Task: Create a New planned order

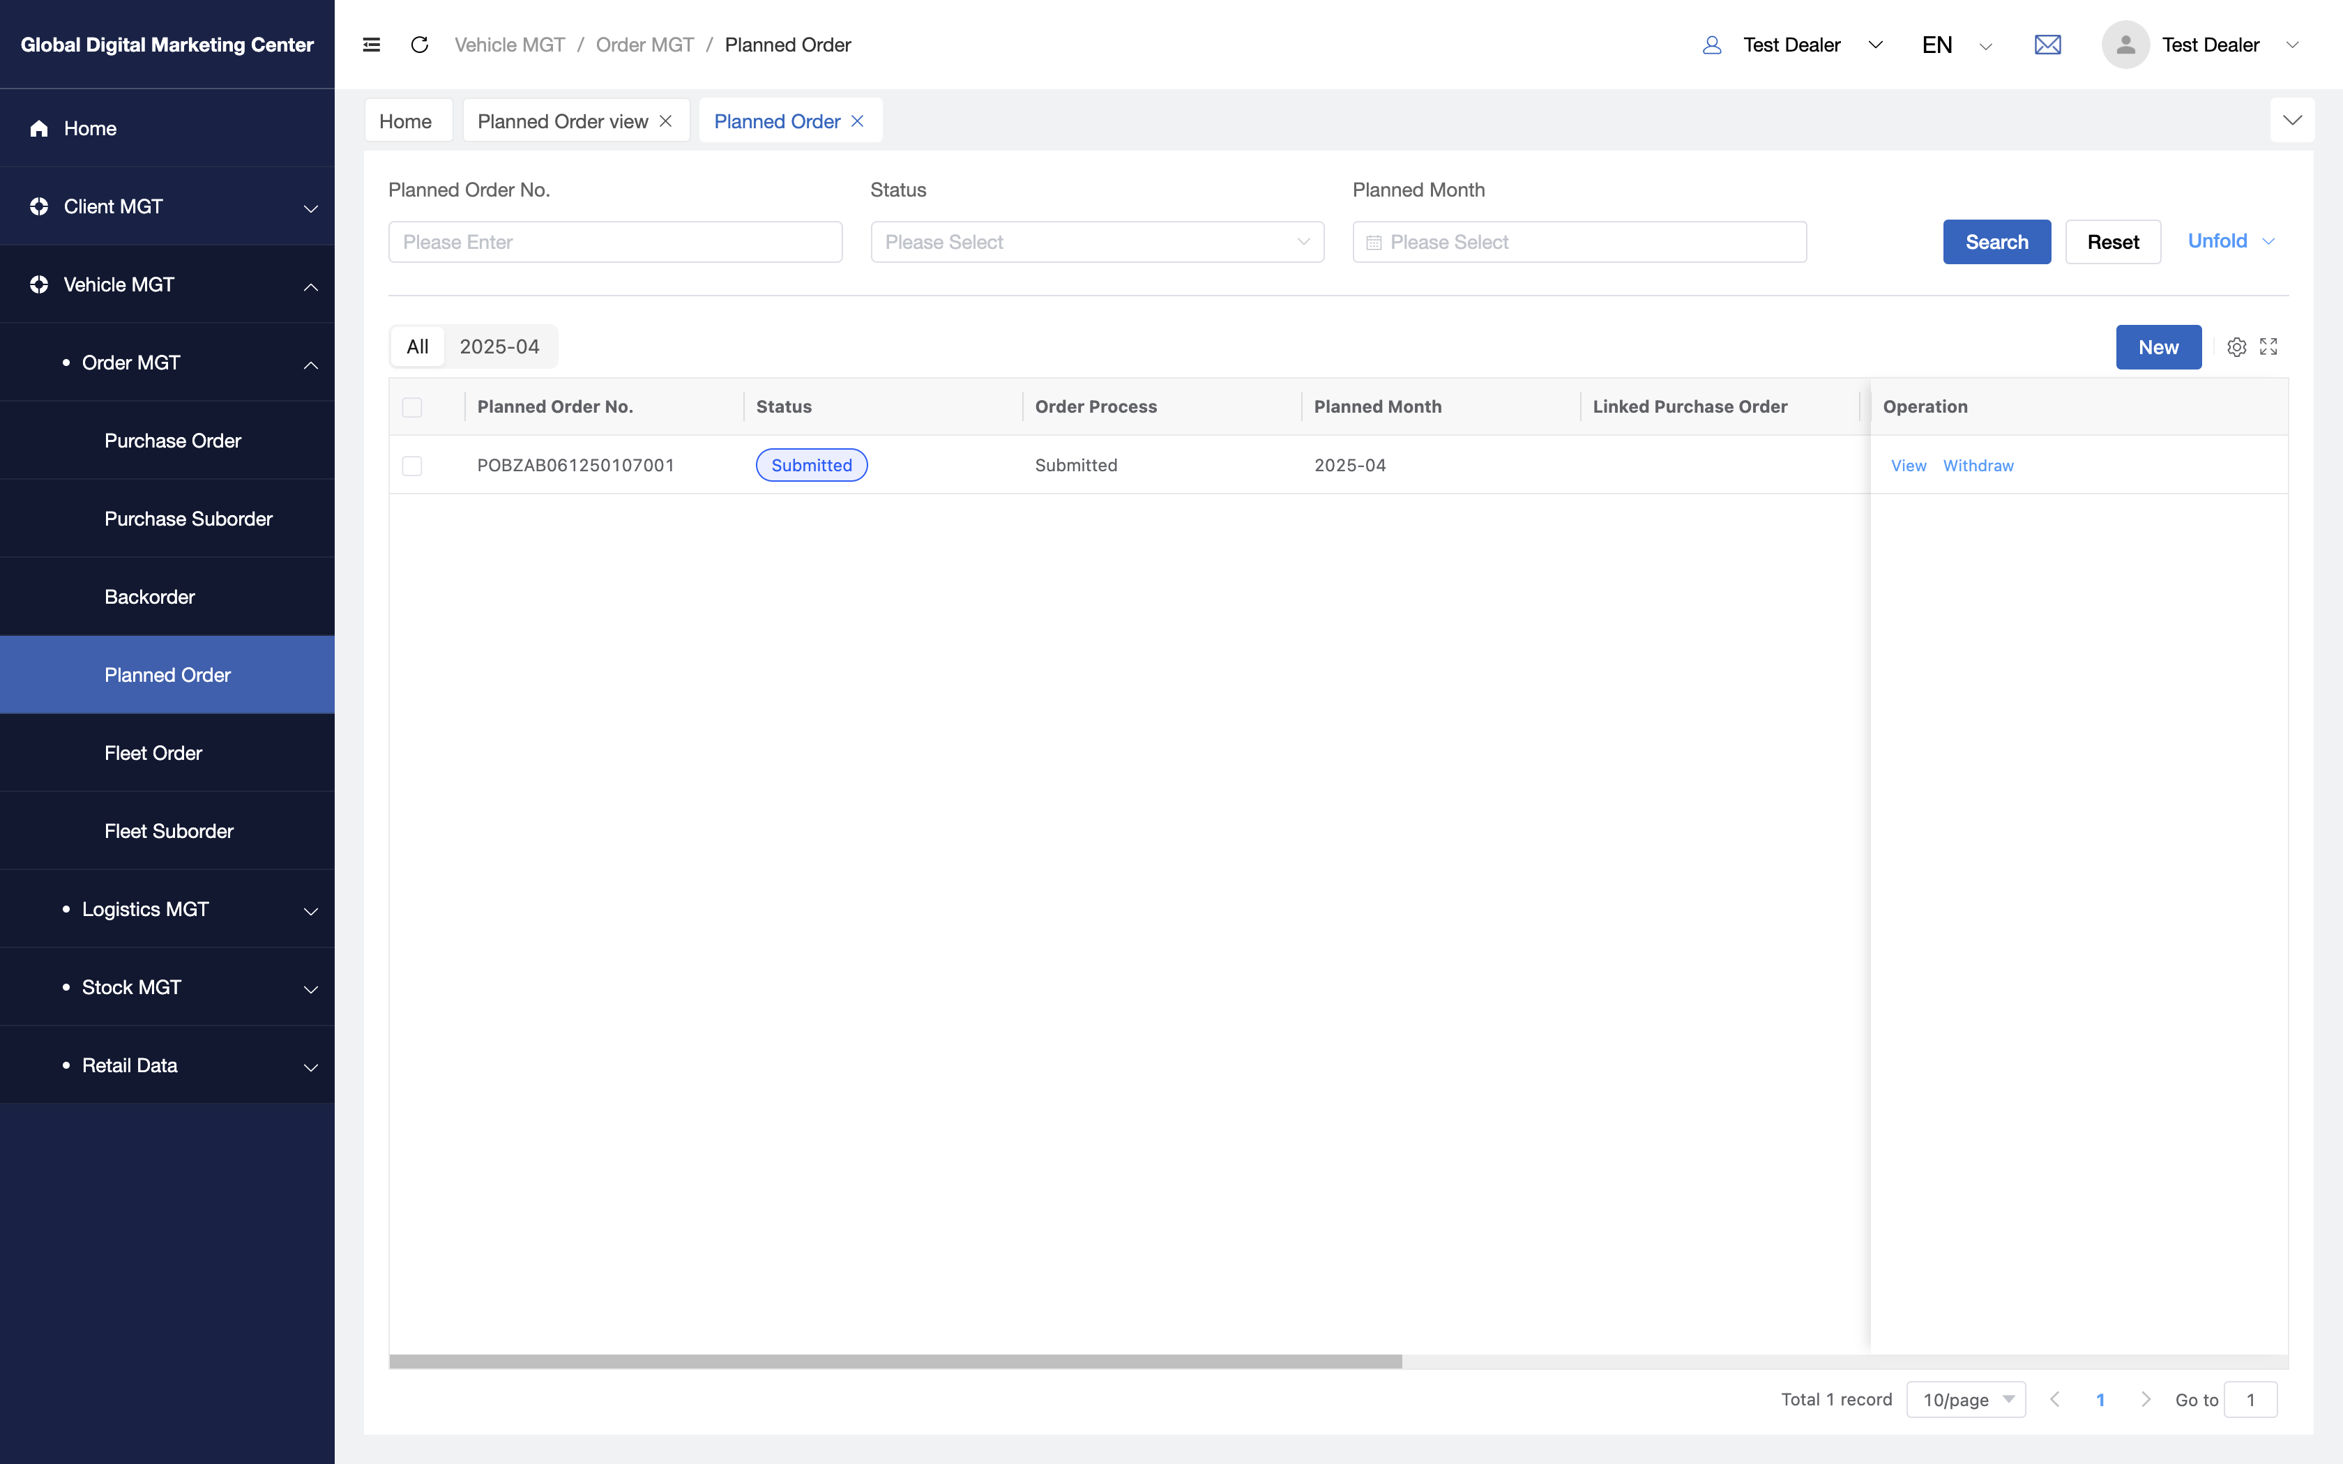Action: coord(2158,346)
